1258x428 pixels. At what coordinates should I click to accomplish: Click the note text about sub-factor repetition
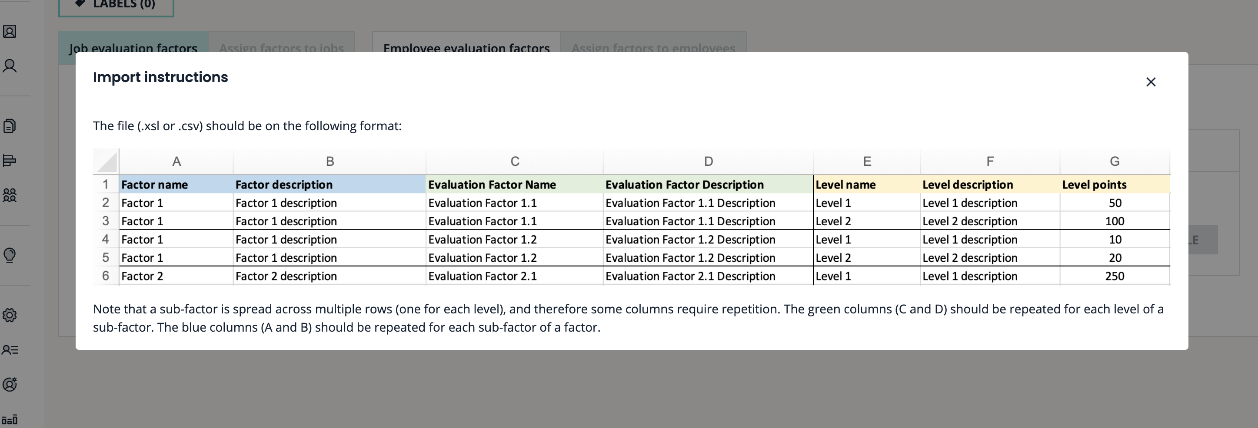[x=628, y=318]
